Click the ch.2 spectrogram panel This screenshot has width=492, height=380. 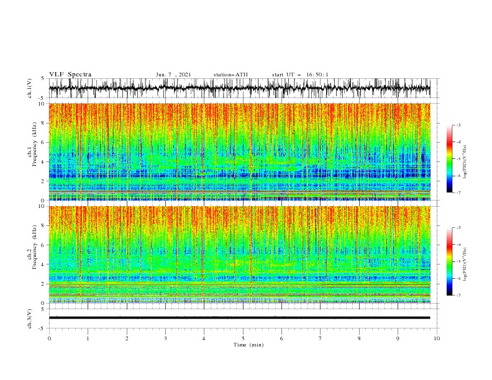239,255
